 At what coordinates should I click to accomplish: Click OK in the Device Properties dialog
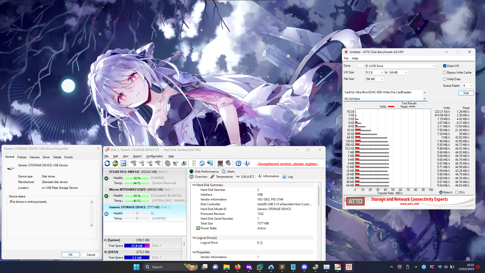point(70,255)
